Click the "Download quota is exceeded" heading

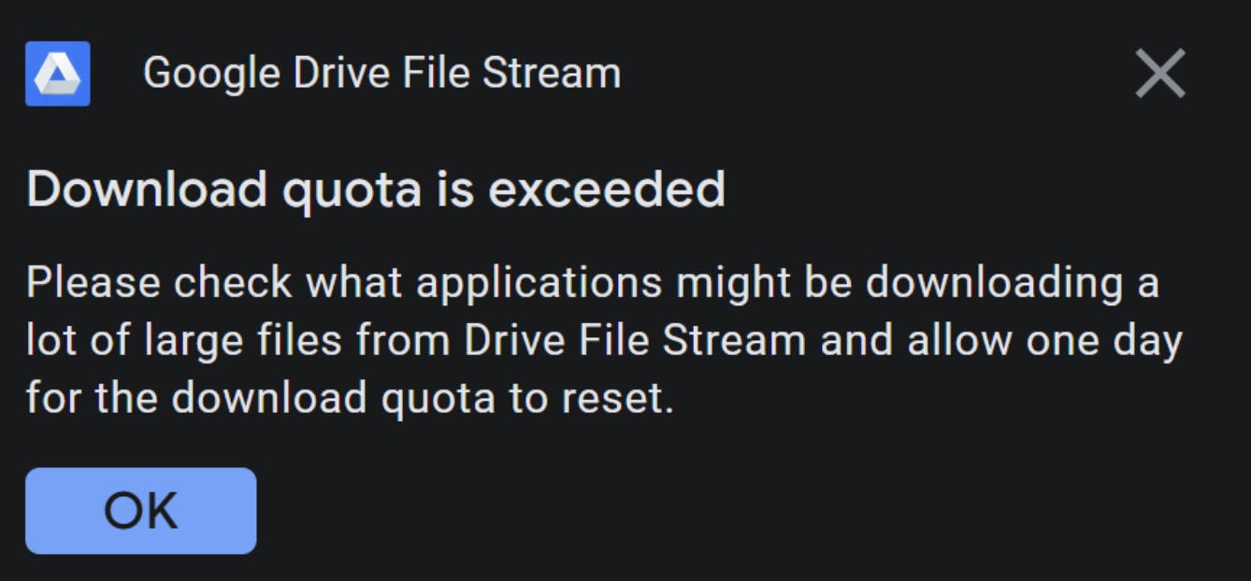[376, 190]
